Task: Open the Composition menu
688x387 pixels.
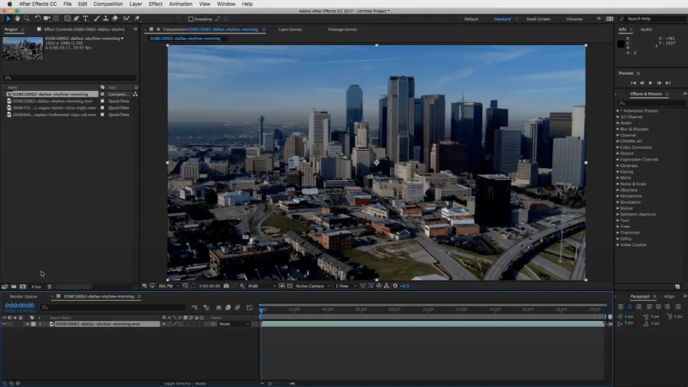Action: point(108,4)
